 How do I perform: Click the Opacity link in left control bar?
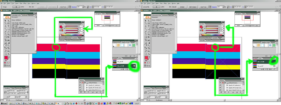tap(74, 7)
